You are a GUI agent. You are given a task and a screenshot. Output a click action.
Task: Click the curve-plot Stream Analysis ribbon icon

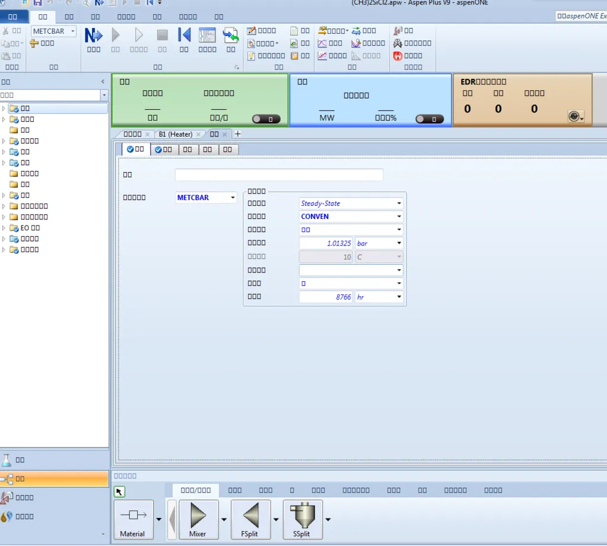click(322, 43)
